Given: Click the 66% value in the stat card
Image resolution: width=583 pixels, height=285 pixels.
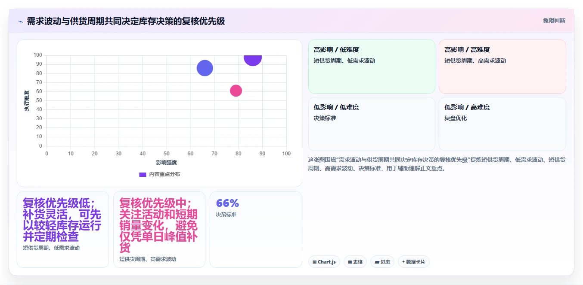Looking at the screenshot, I should tap(227, 203).
